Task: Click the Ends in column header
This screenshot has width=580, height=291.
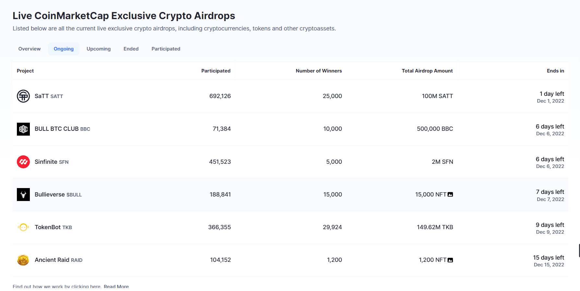Action: coord(555,71)
